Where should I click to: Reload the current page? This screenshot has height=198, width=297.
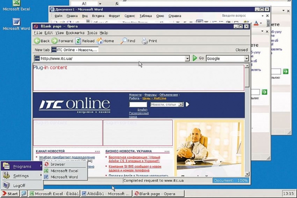(x=85, y=41)
